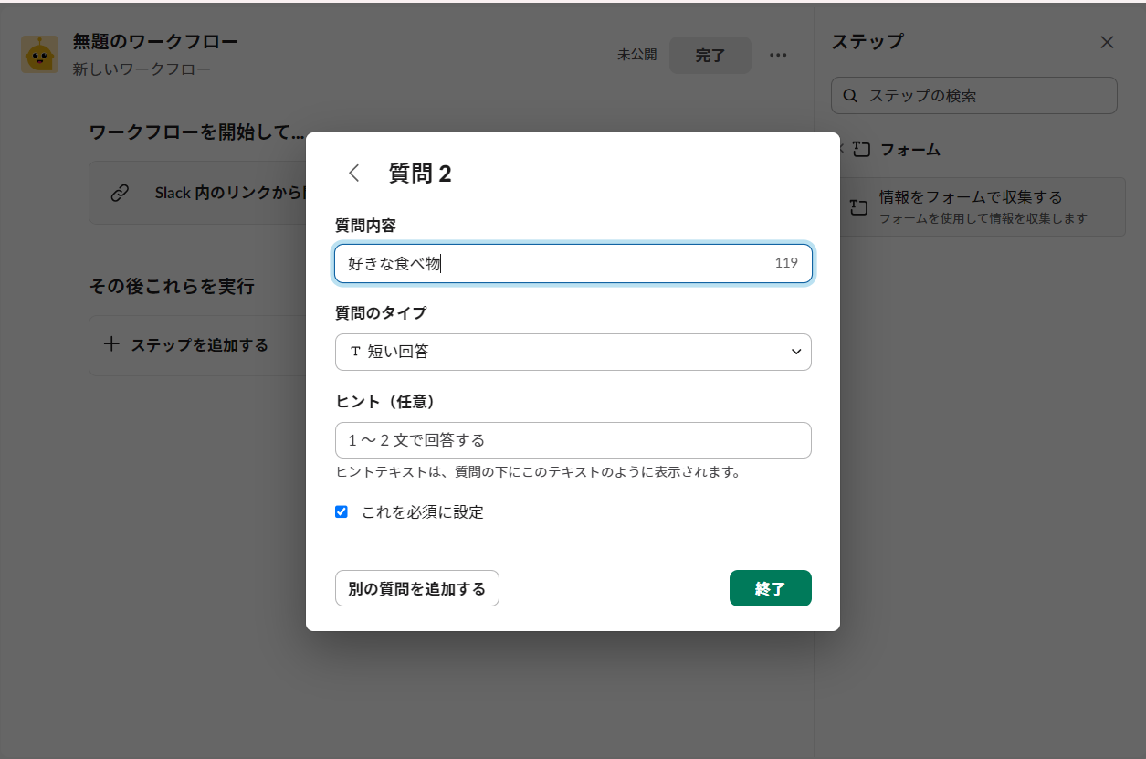The image size is (1146, 759).
Task: Click the magnifier icon in step search
Action: pos(850,95)
